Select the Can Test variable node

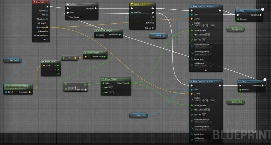coord(13,60)
